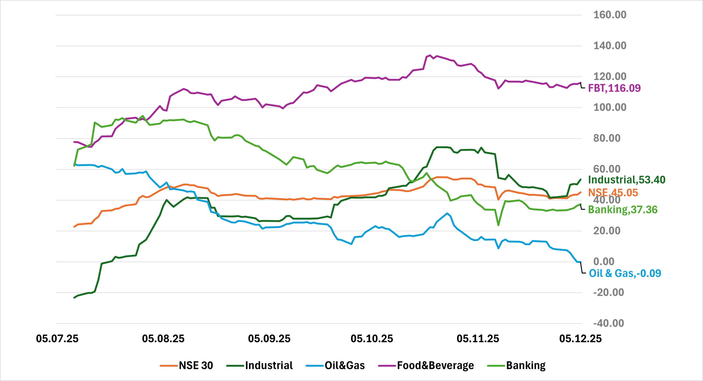Select the Industrial legend label

click(269, 365)
